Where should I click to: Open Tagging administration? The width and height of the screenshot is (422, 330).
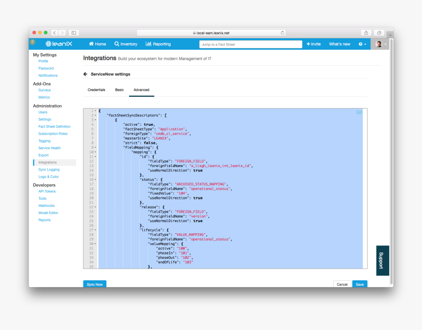(x=44, y=141)
